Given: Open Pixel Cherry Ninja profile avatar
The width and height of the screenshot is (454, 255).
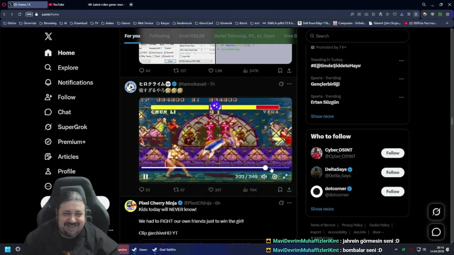Looking at the screenshot, I should click(x=131, y=206).
